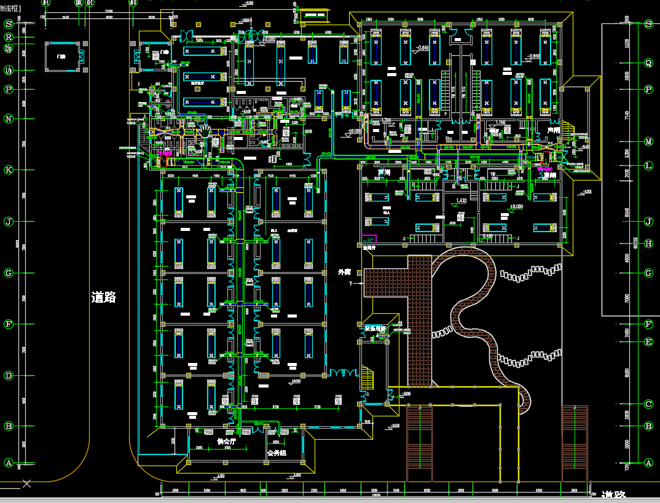Select the grid axis bubble labeled K
660x503 pixels.
coord(9,170)
